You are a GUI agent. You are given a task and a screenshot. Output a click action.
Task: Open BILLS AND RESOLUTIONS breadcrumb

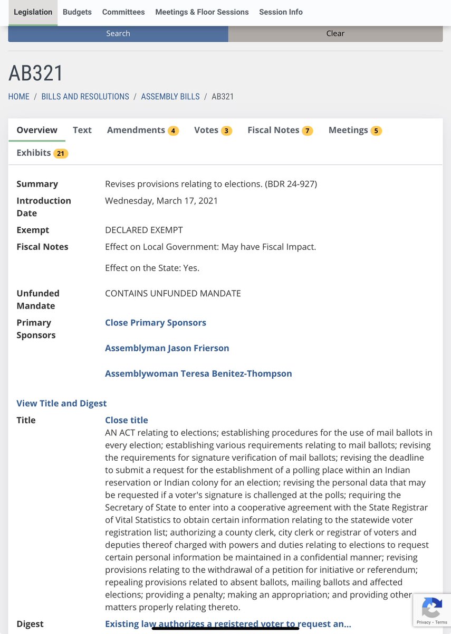pos(85,97)
